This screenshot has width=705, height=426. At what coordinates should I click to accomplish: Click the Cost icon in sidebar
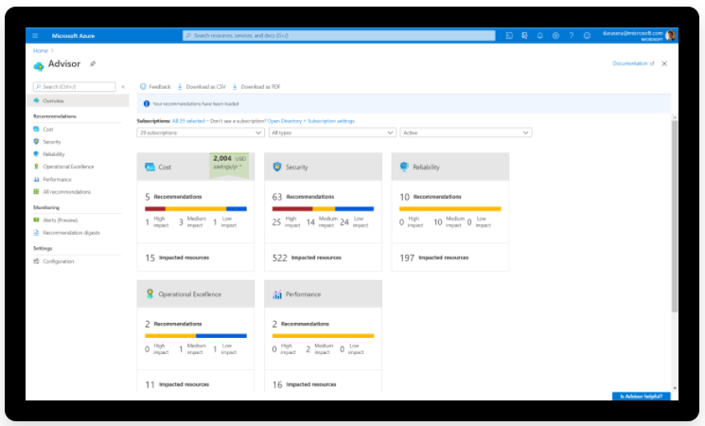[x=36, y=129]
